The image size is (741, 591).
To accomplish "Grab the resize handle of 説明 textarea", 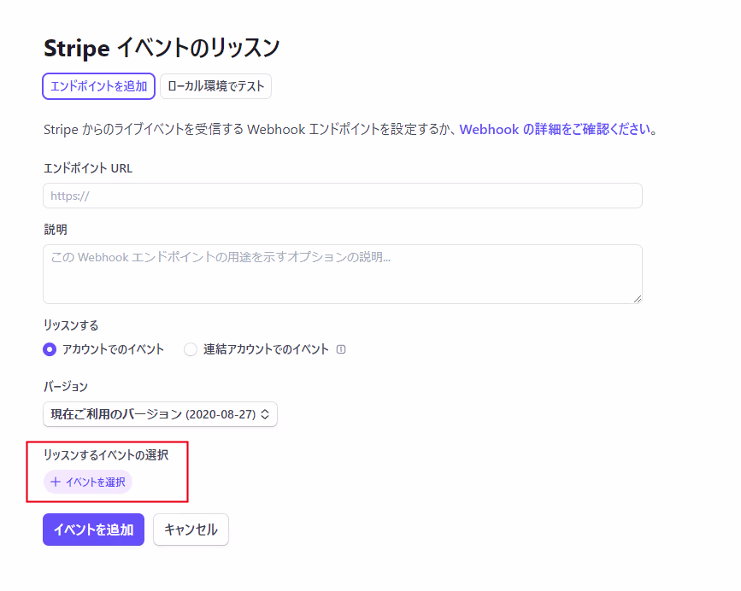I will pyautogui.click(x=638, y=299).
